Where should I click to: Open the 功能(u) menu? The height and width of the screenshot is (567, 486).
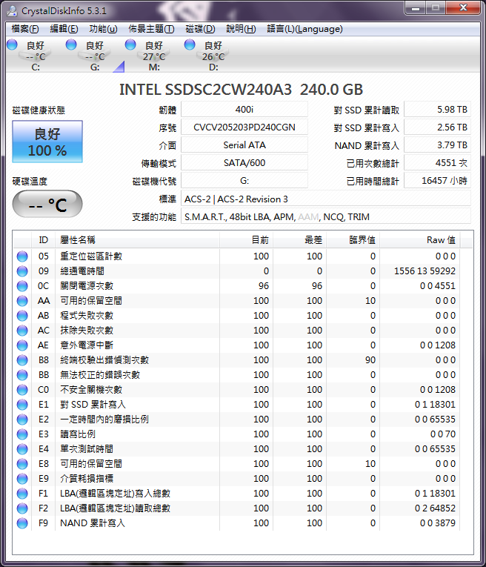pyautogui.click(x=103, y=29)
